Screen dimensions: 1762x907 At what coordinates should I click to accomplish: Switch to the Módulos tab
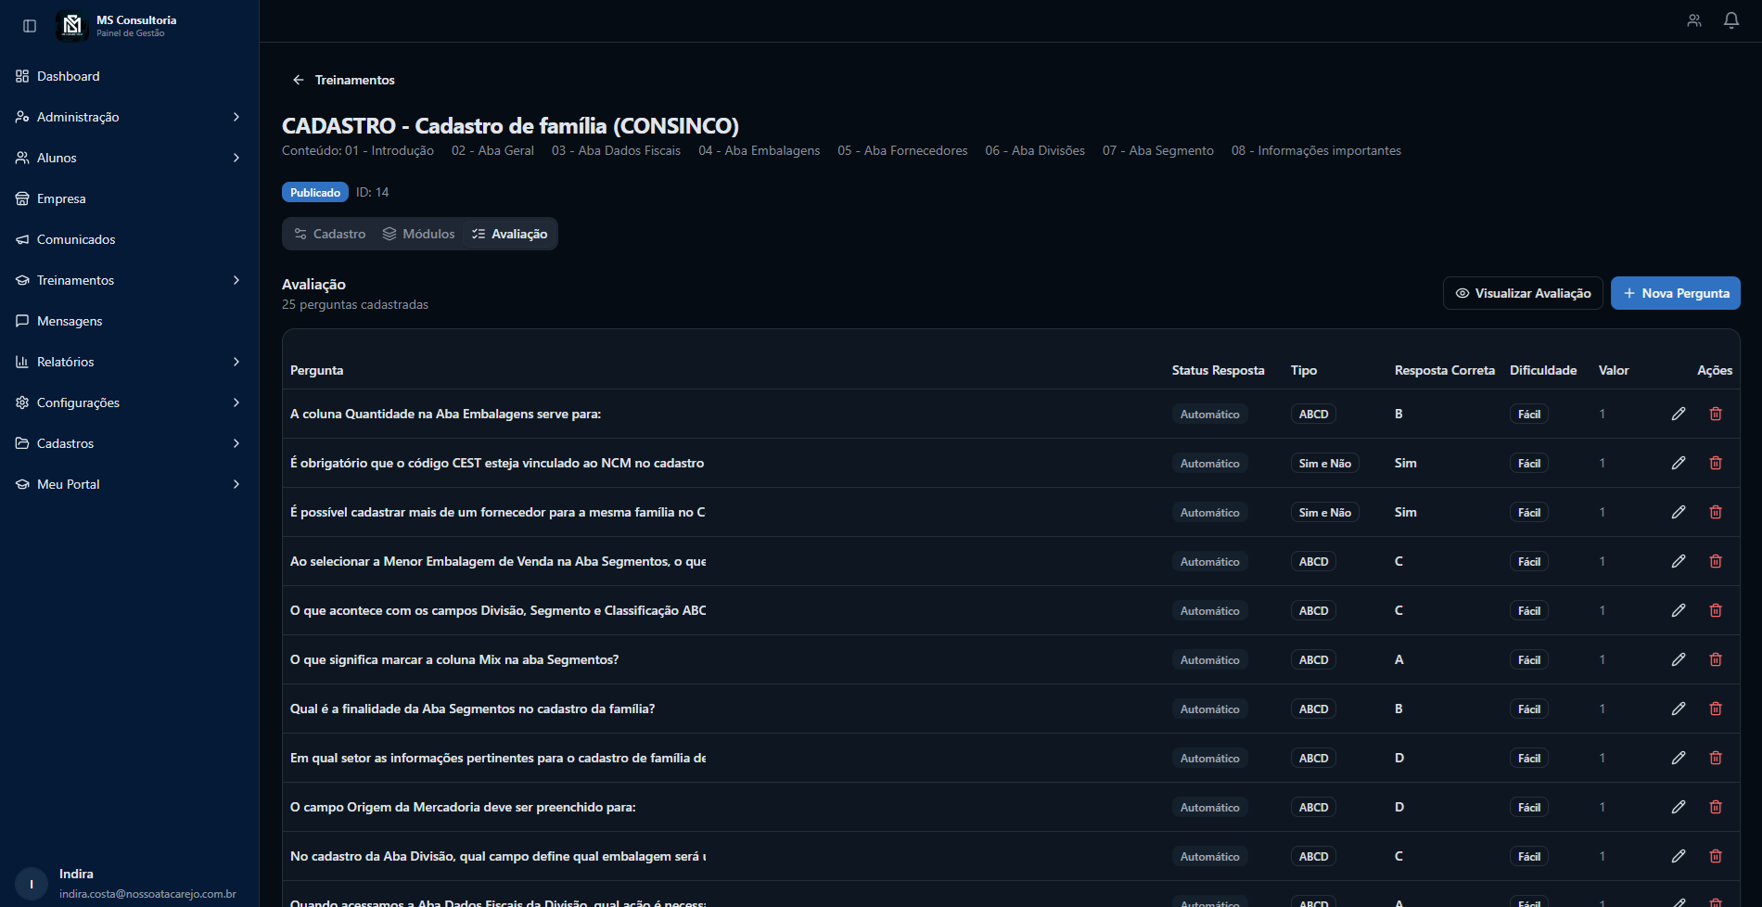tap(419, 234)
